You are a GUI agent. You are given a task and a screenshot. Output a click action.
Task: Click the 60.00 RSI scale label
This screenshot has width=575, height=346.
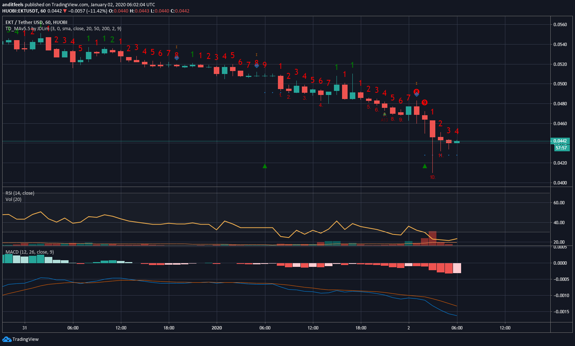click(x=559, y=203)
